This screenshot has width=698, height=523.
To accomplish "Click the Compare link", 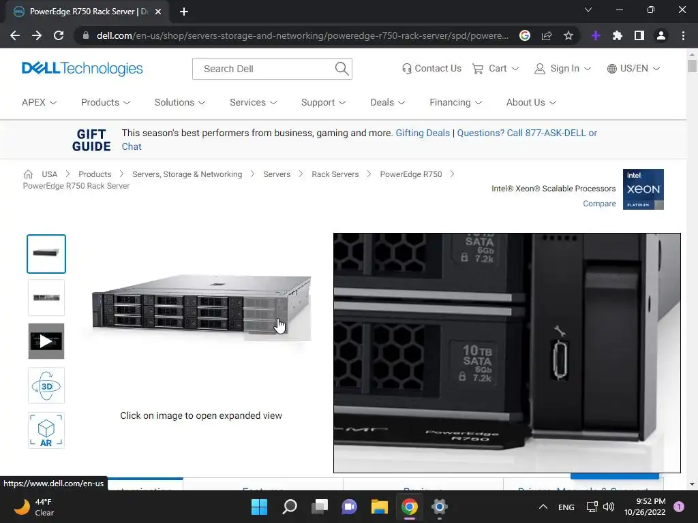I will coord(599,203).
